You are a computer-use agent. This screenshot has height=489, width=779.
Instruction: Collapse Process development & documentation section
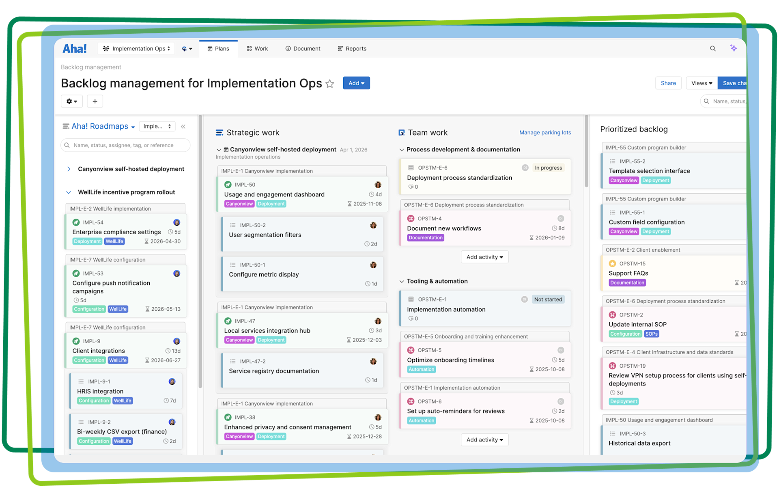coord(402,150)
